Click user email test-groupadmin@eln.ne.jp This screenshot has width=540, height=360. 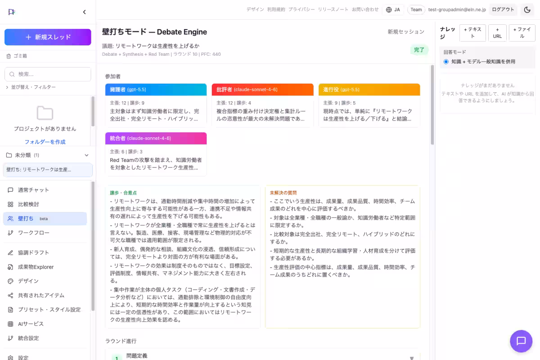click(457, 9)
